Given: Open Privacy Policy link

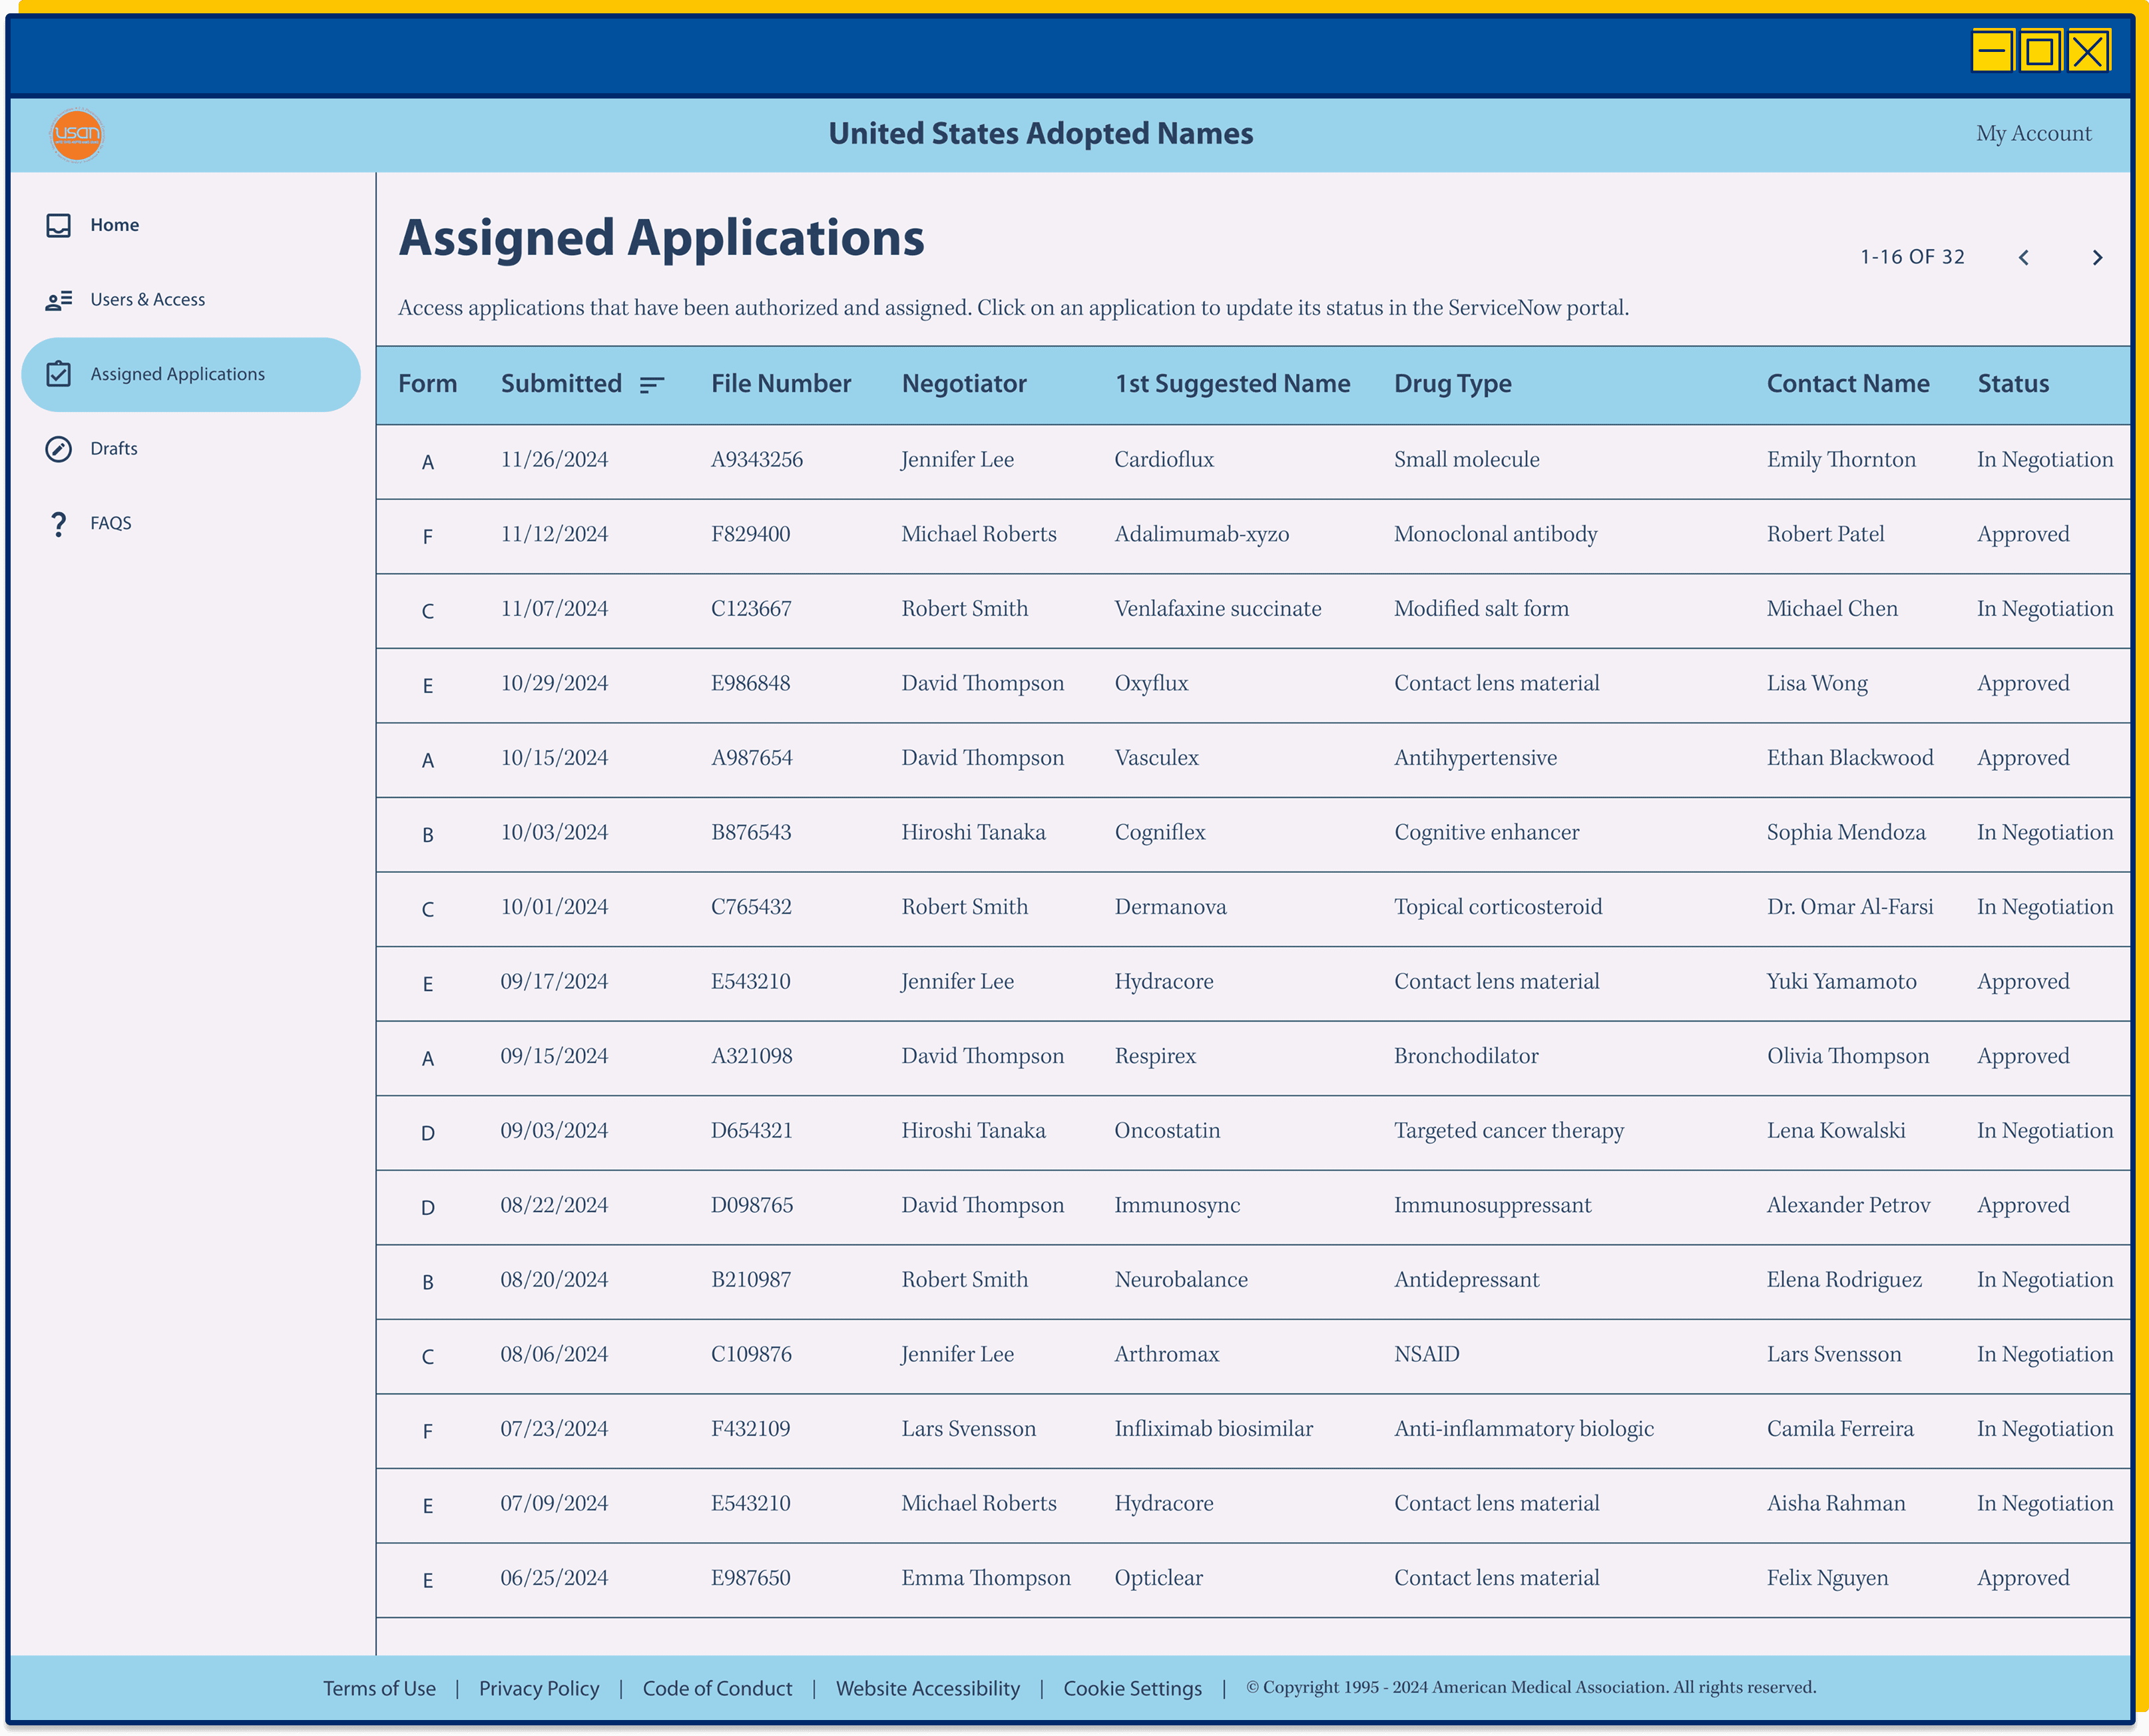Looking at the screenshot, I should tap(539, 1688).
